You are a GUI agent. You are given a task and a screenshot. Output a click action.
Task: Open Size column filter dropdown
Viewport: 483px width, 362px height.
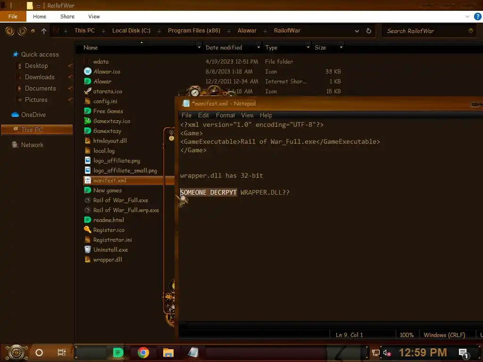(x=341, y=48)
